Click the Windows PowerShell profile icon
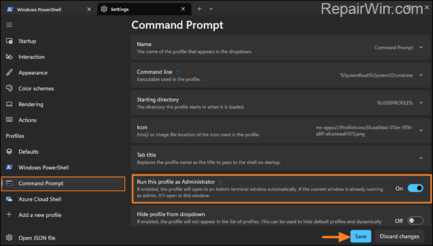The height and width of the screenshot is (246, 433). point(9,167)
